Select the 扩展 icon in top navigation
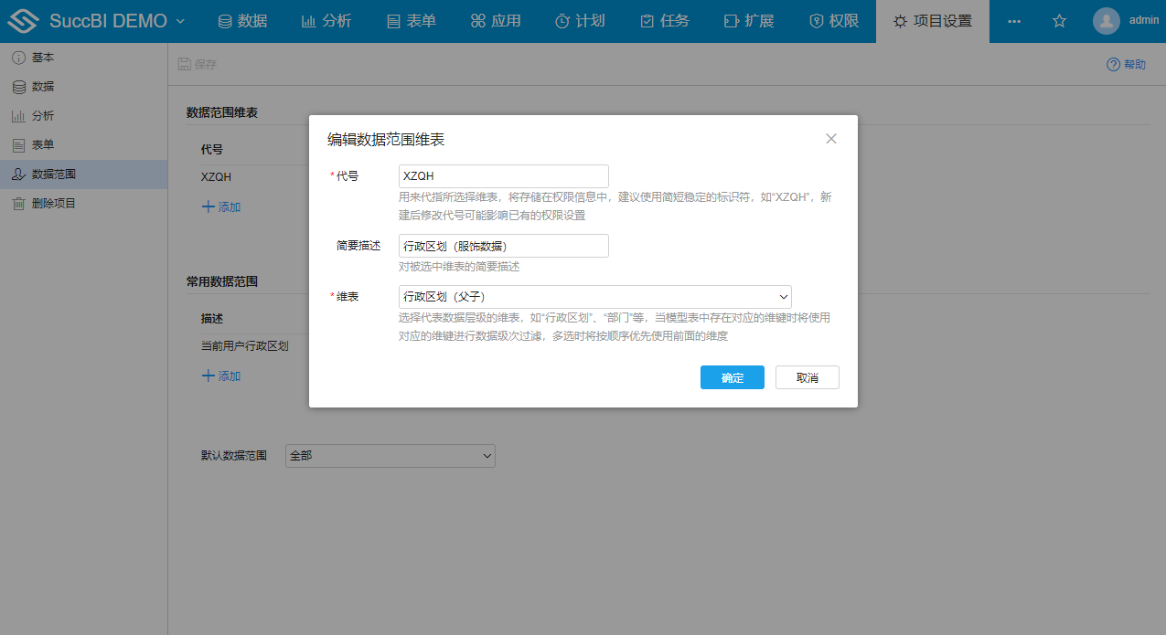 [x=731, y=19]
